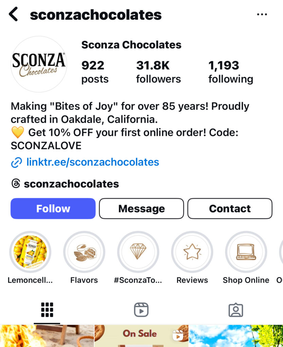Open the Flavors story highlight
283x347 pixels.
coord(84,252)
